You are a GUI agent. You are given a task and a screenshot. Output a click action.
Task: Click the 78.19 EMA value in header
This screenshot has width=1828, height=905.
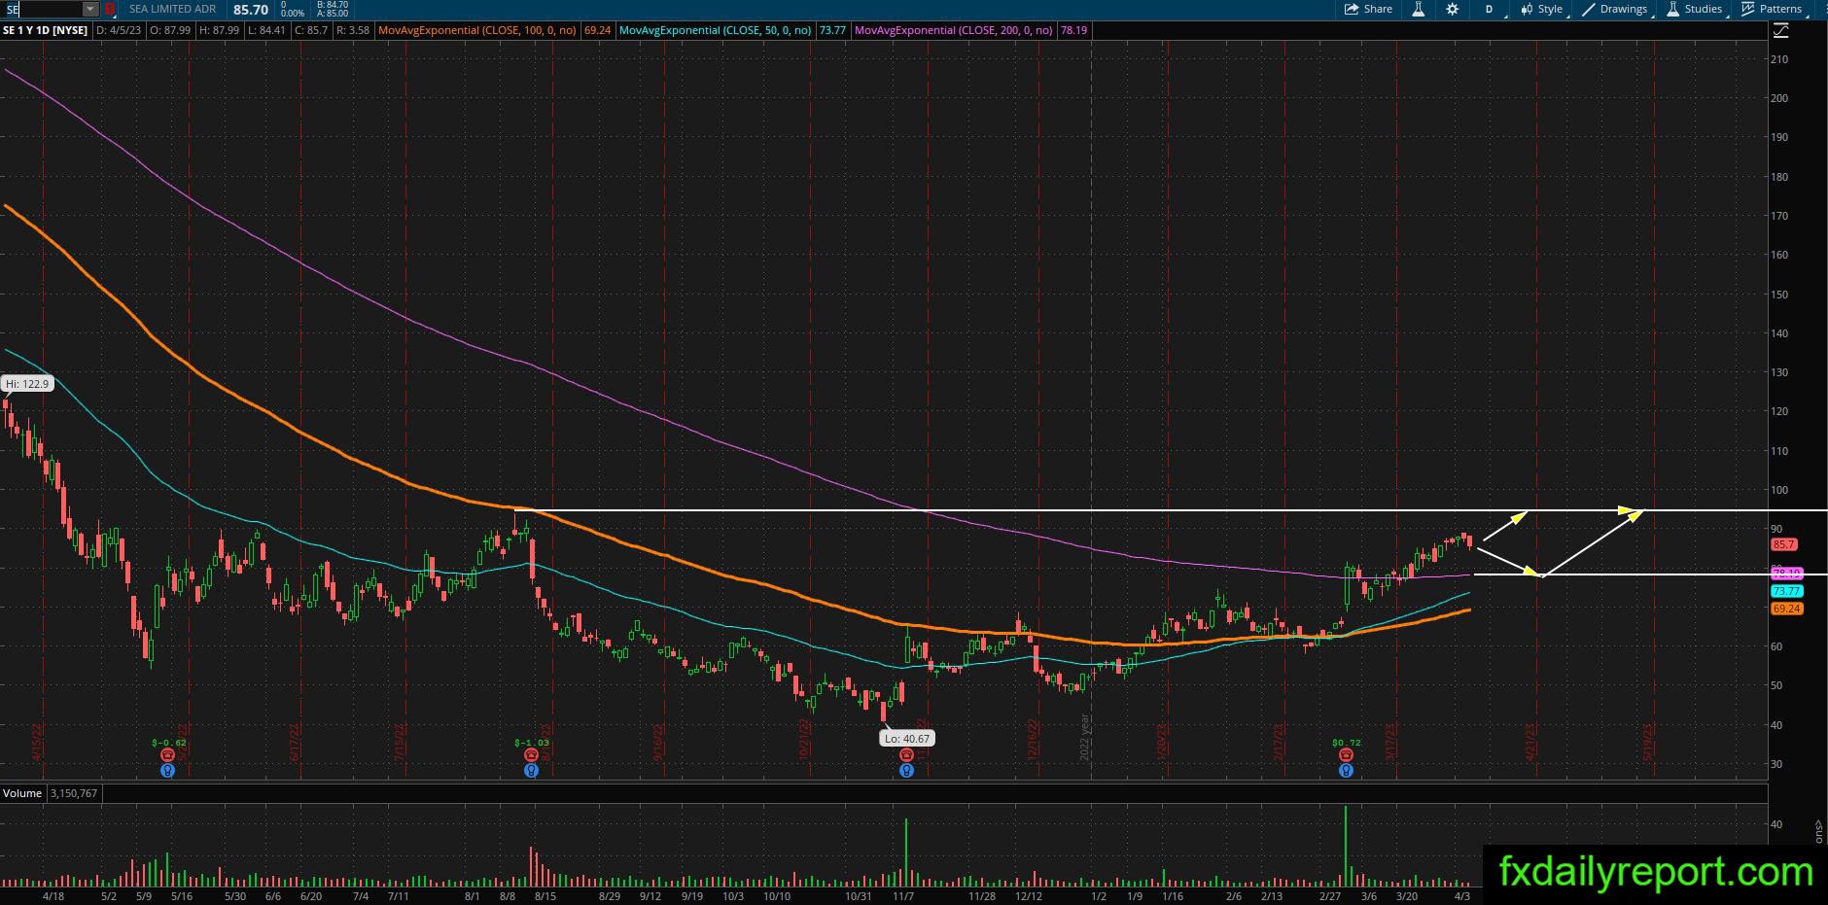pyautogui.click(x=1073, y=30)
